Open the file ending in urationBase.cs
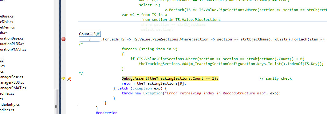This screenshot has width=327, height=114. tap(12, 38)
